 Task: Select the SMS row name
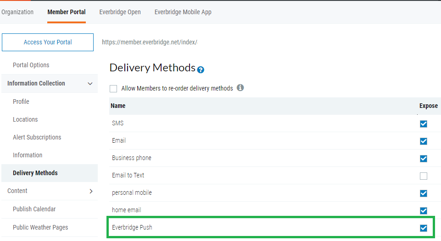[117, 123]
